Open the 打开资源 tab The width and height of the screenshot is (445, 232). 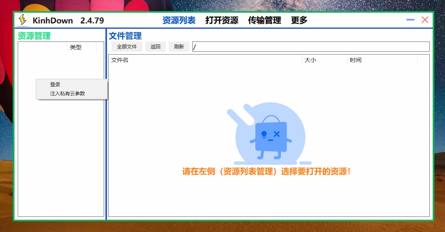click(222, 20)
